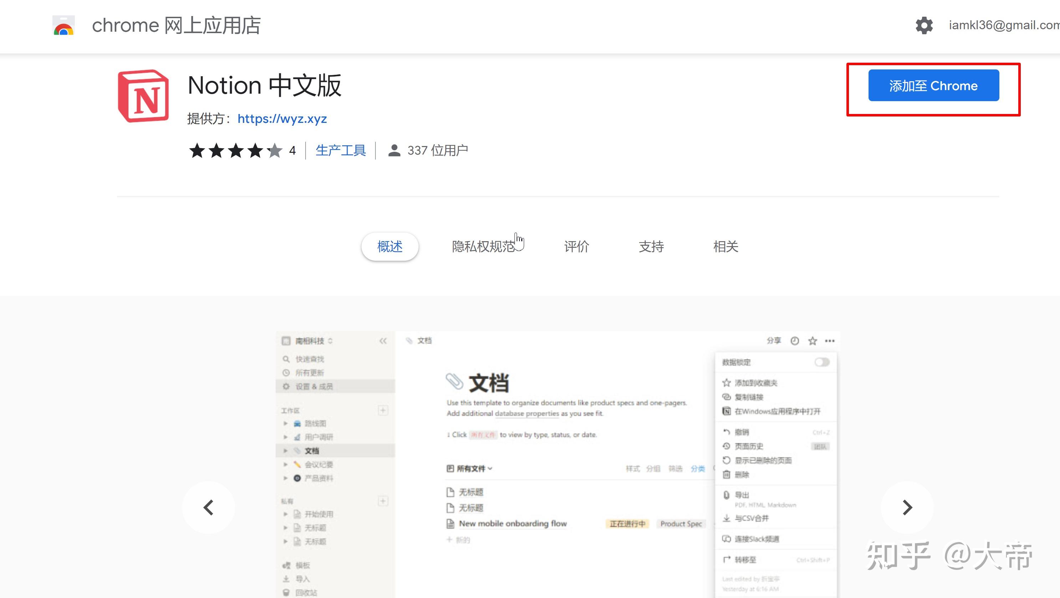Click the chrome 网上应用店 header title
This screenshot has width=1060, height=598.
[176, 26]
